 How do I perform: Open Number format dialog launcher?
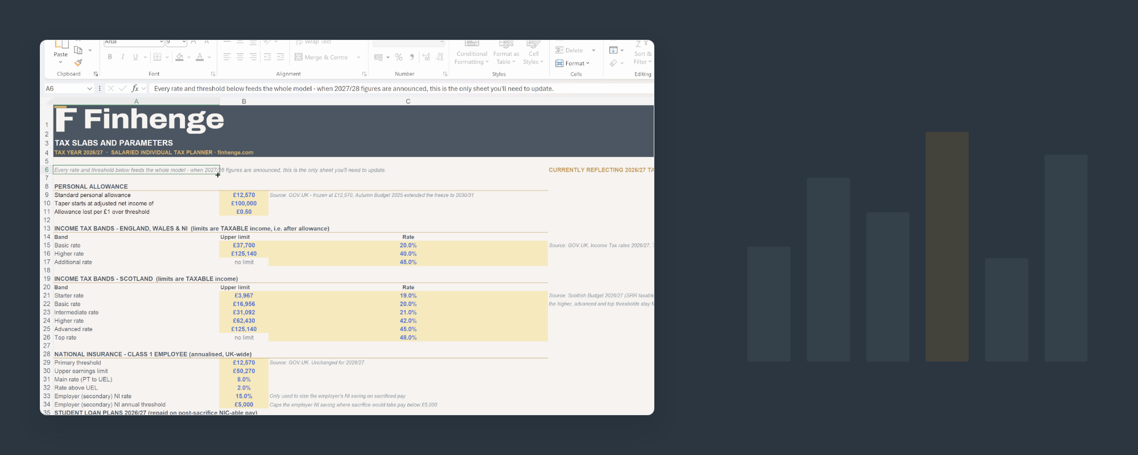click(445, 74)
